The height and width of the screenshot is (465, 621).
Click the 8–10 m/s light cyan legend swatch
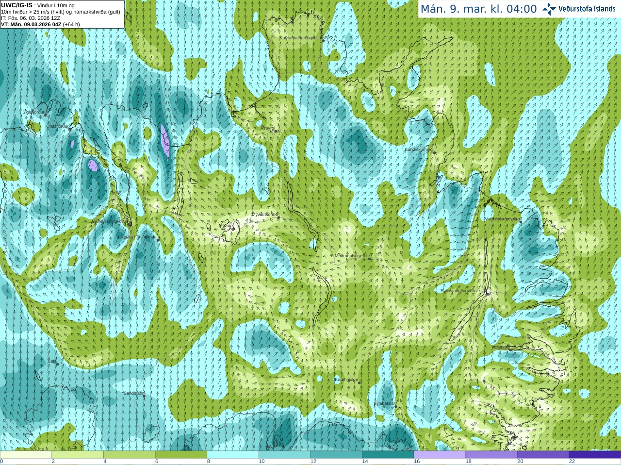pos(233,455)
